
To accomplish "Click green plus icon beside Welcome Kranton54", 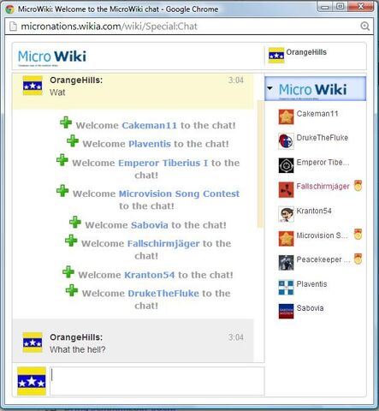I will (68, 272).
